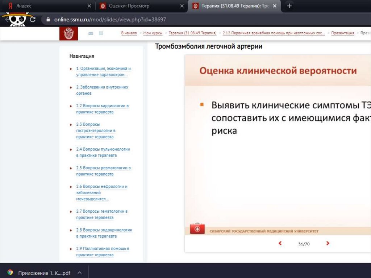Click the university crest logo in header

point(68,34)
